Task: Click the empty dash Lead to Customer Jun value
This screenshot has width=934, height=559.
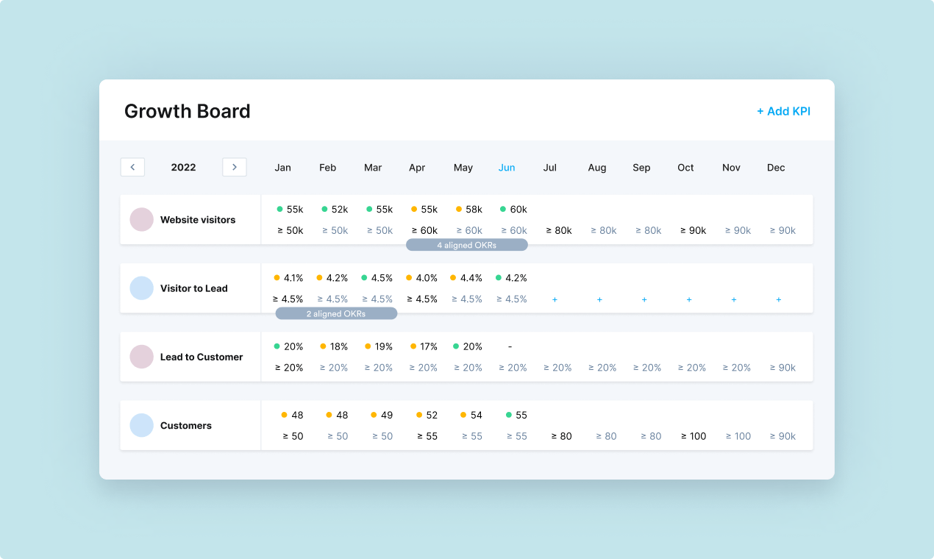Action: pos(510,346)
